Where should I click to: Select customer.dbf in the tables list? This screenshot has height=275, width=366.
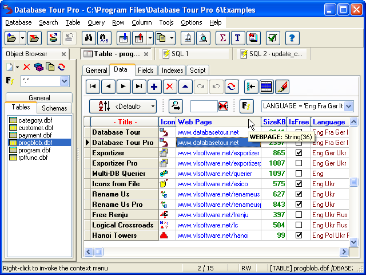tap(35, 128)
